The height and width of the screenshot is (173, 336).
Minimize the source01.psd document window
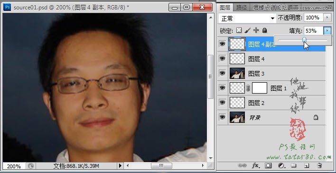[x=175, y=8]
